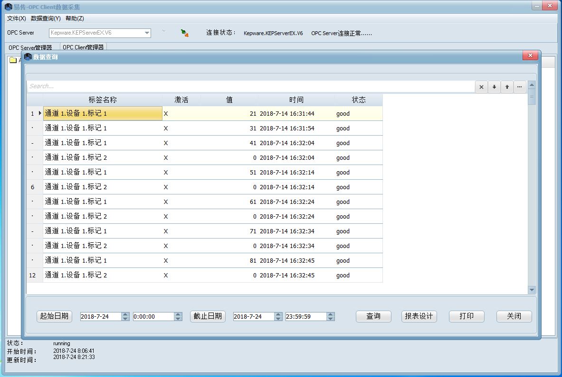This screenshot has width=562, height=377.
Task: Clear search with the X icon
Action: coord(481,87)
